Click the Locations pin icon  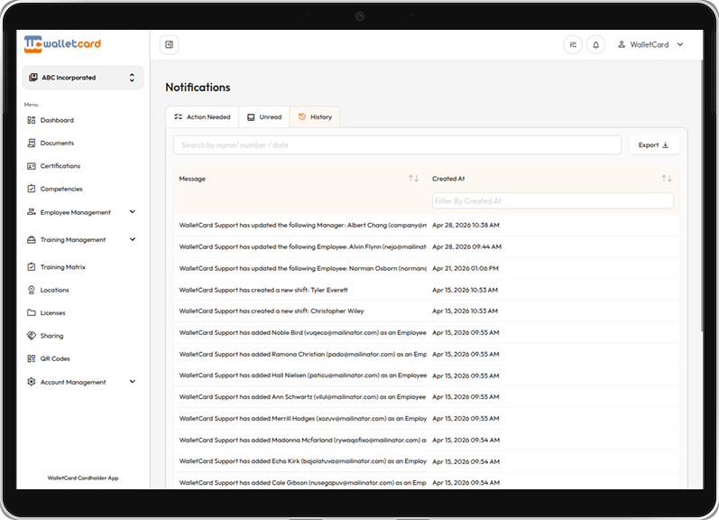pyautogui.click(x=32, y=290)
